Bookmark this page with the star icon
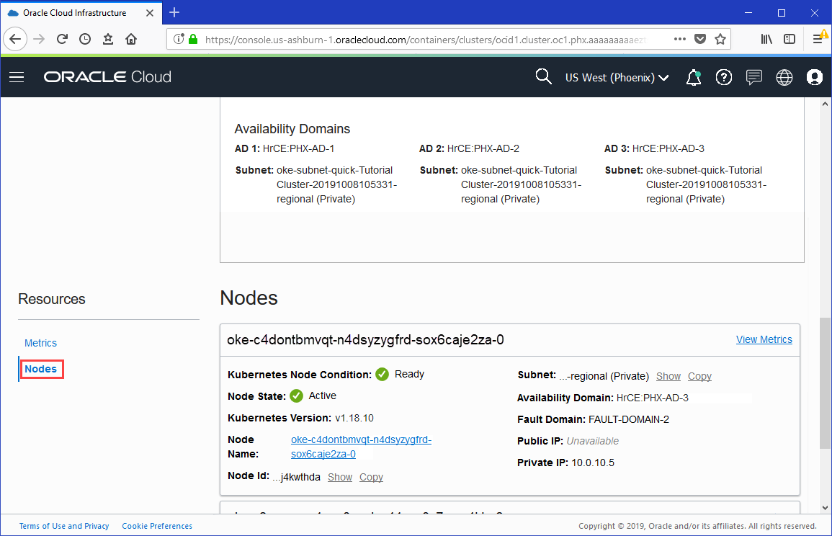Screen dimensions: 832x536 click(x=720, y=39)
